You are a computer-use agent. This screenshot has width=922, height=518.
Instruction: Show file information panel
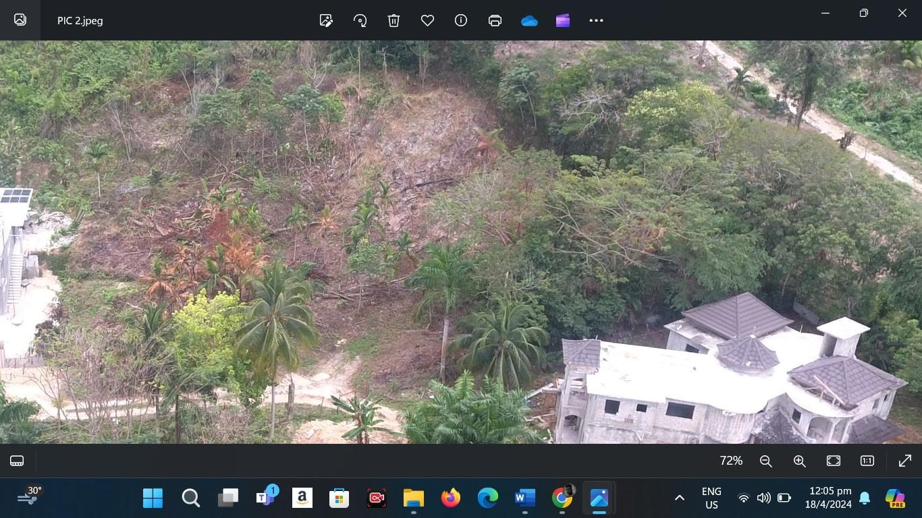[460, 20]
